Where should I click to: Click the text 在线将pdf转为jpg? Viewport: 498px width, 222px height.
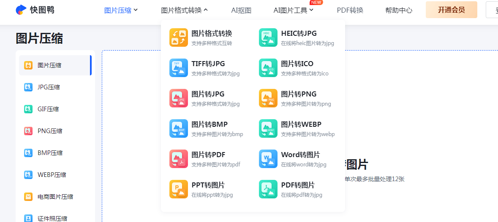302,195
